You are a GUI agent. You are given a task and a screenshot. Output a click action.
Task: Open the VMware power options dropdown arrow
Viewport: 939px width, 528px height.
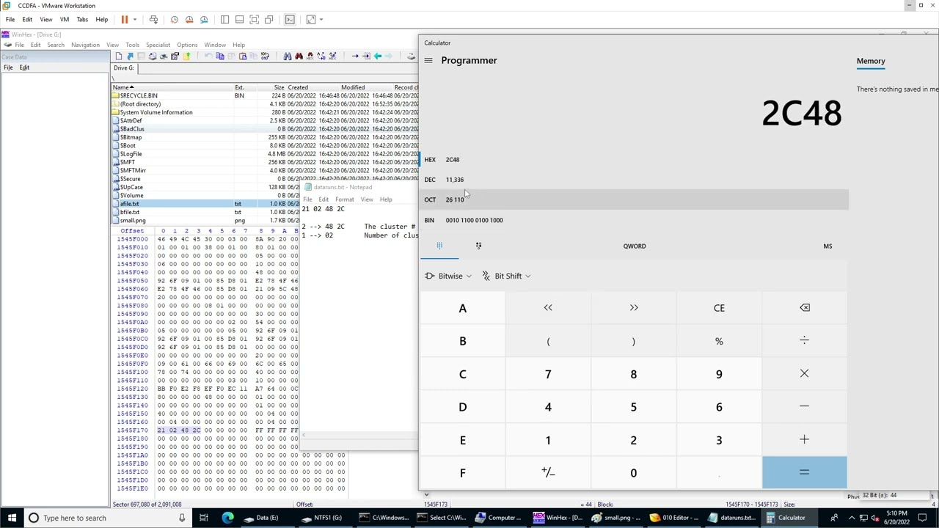135,20
